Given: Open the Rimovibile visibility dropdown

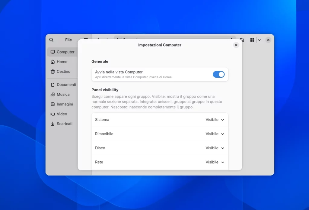Looking at the screenshot, I should pyautogui.click(x=215, y=134).
